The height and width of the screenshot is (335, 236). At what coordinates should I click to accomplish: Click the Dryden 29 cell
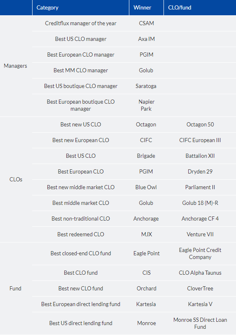[200, 171]
